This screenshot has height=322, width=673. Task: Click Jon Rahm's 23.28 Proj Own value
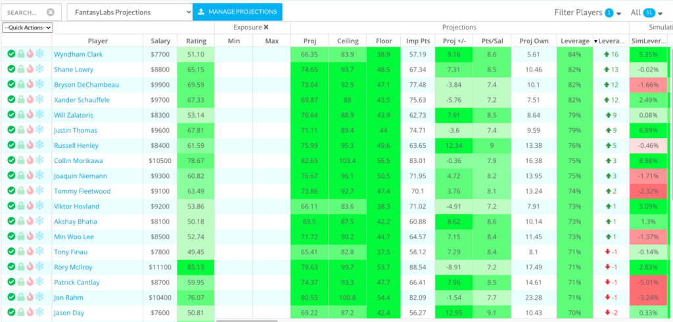pyautogui.click(x=534, y=298)
